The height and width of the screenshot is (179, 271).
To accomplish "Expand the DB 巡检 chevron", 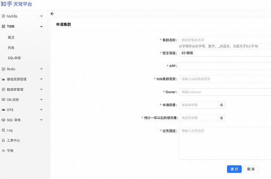I will tap(41, 99).
